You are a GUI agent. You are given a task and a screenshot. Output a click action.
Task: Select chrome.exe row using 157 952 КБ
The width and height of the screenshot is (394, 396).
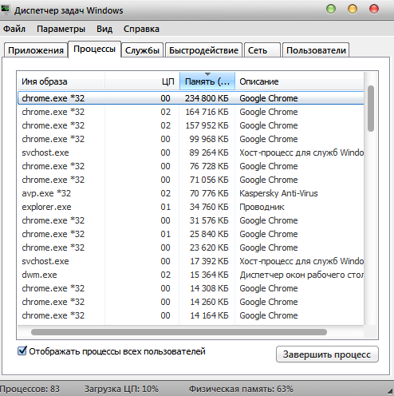(191, 125)
